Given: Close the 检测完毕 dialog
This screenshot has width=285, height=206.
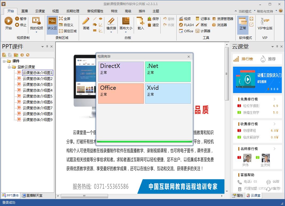Looking at the screenshot, I should pyautogui.click(x=189, y=56).
